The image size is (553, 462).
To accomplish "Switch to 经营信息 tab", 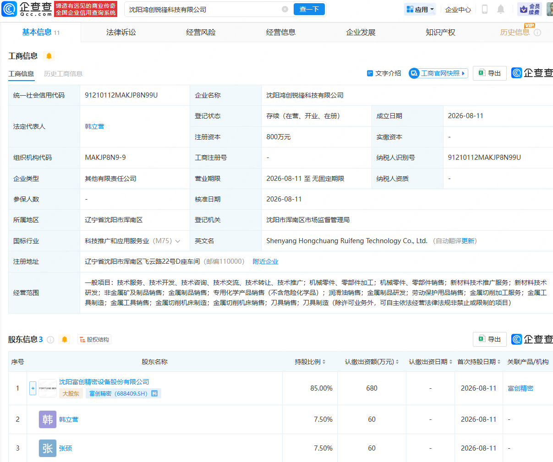I will 281,33.
